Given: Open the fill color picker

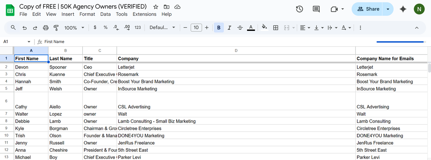Looking at the screenshot, I should [x=265, y=28].
